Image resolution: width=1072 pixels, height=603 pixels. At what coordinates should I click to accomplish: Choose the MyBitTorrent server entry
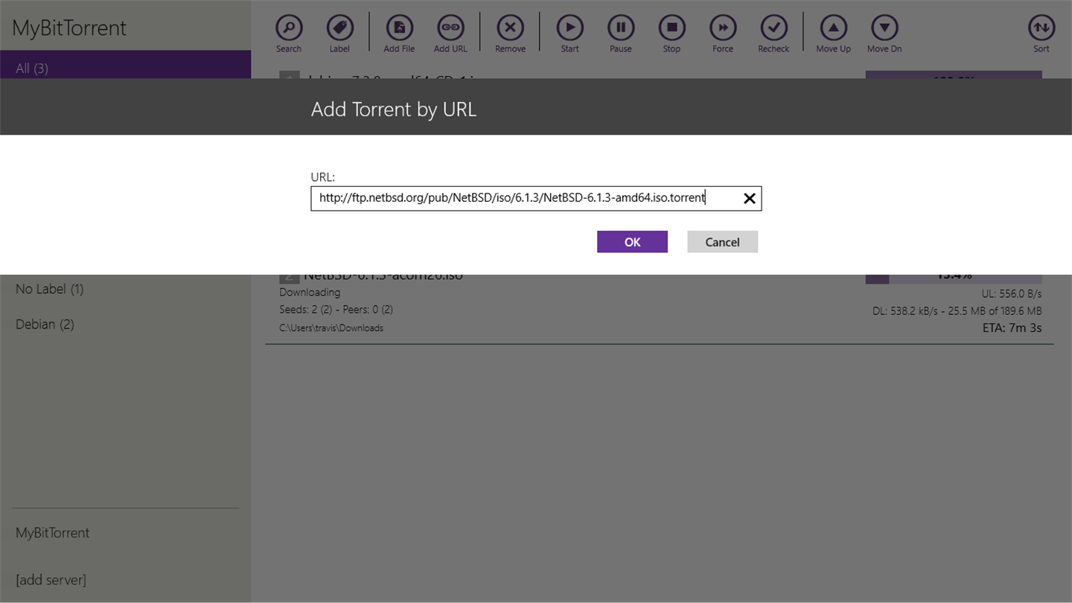(x=53, y=533)
